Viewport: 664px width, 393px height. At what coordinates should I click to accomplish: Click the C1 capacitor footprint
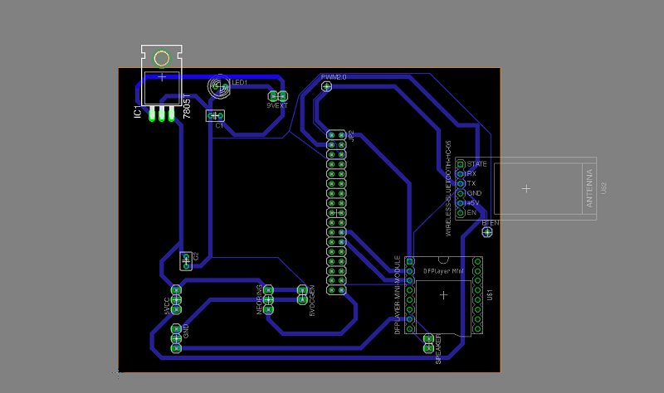click(x=215, y=115)
